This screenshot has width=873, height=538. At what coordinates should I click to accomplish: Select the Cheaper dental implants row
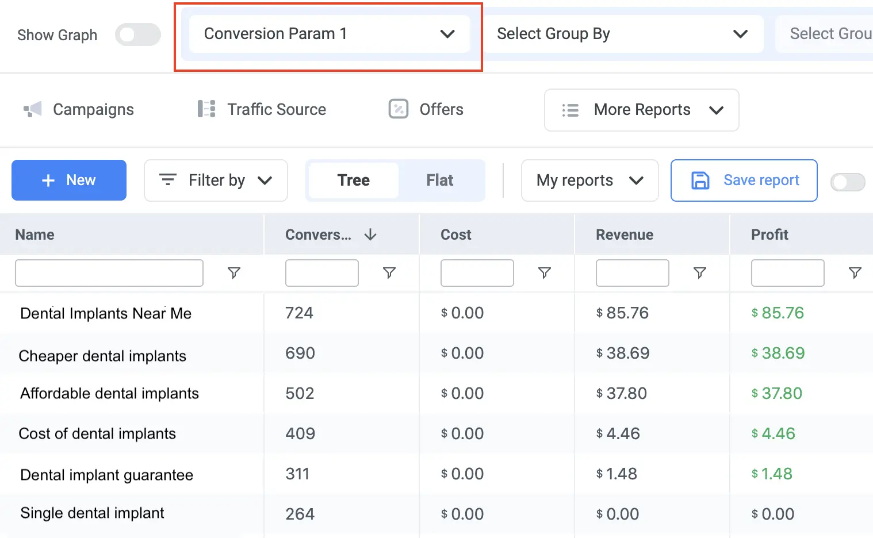(x=436, y=353)
